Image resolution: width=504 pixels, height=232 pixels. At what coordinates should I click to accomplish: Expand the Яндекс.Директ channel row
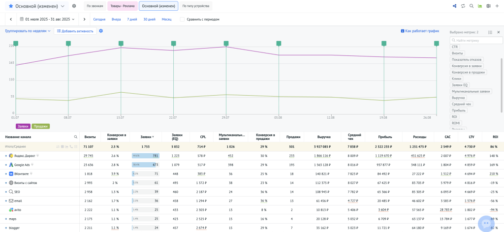(x=6, y=155)
